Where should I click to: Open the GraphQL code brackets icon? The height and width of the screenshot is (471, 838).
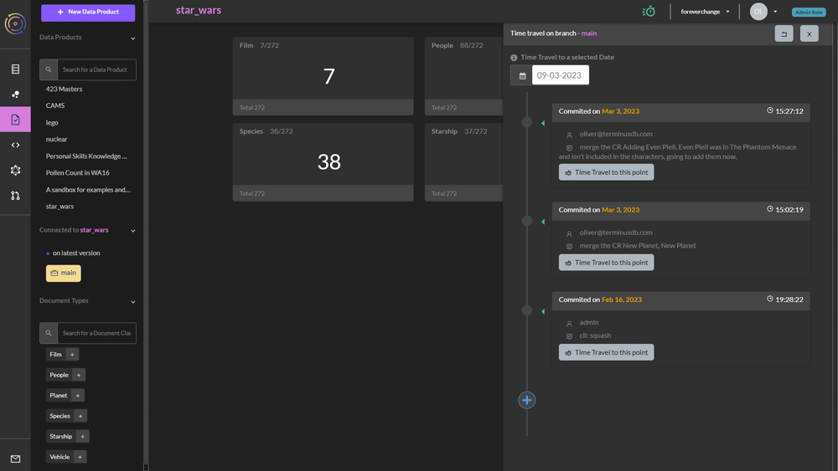coord(15,145)
